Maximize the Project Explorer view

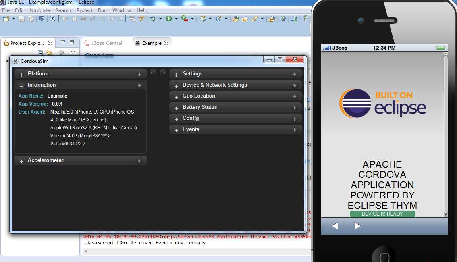click(x=72, y=42)
